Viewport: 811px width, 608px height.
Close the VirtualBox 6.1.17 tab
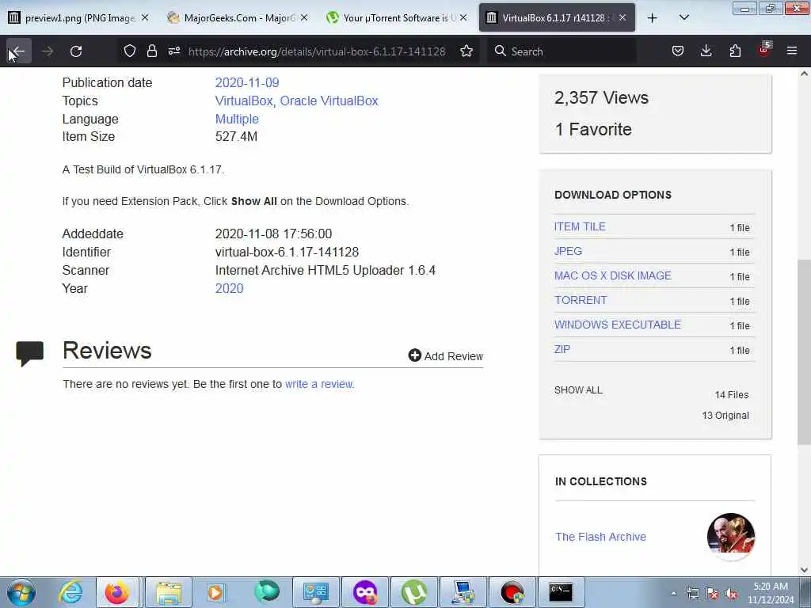[x=623, y=17]
